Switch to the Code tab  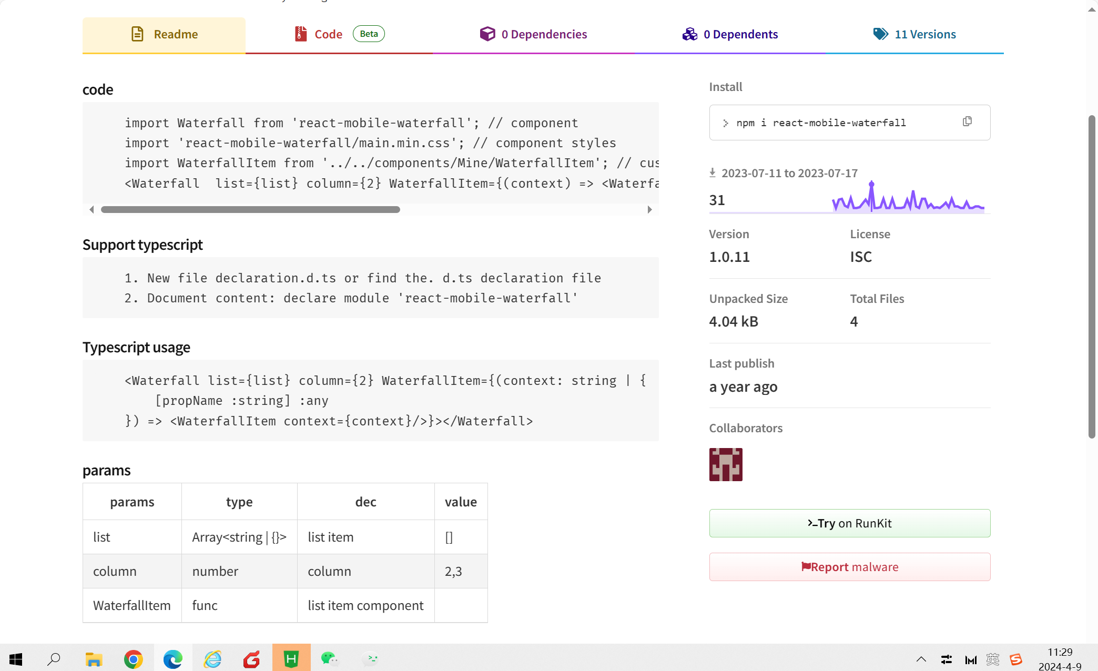[x=339, y=35]
